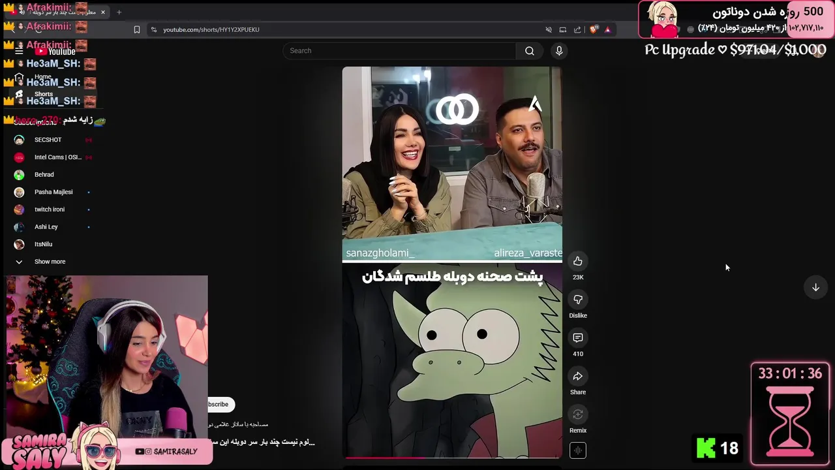This screenshot has height=470, width=835.
Task: View site information icon in the address bar
Action: coord(154,29)
